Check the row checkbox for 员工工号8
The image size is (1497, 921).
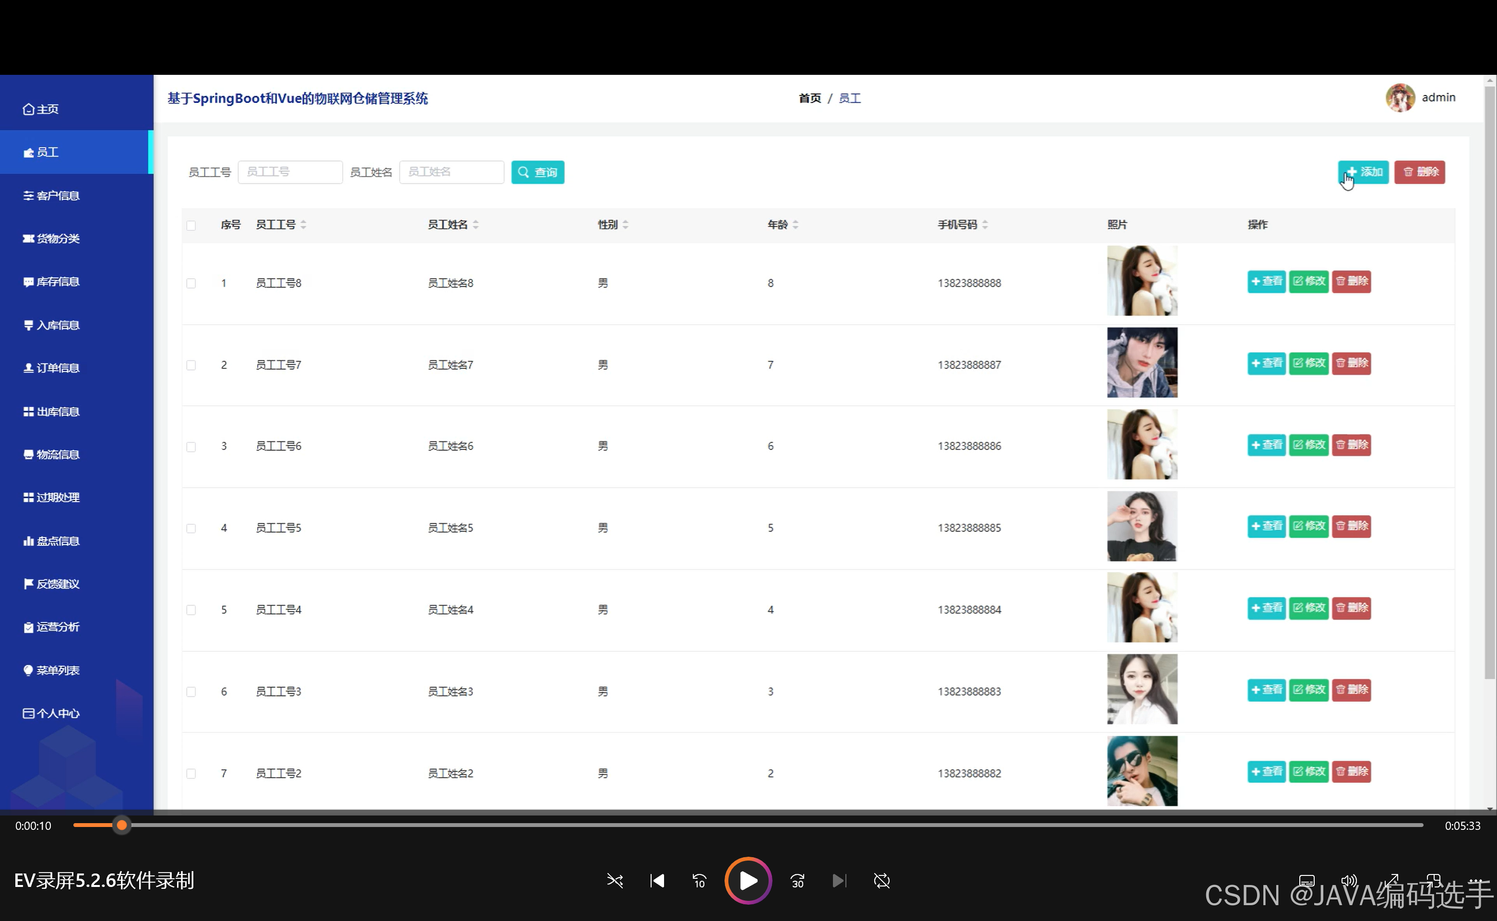tap(191, 283)
